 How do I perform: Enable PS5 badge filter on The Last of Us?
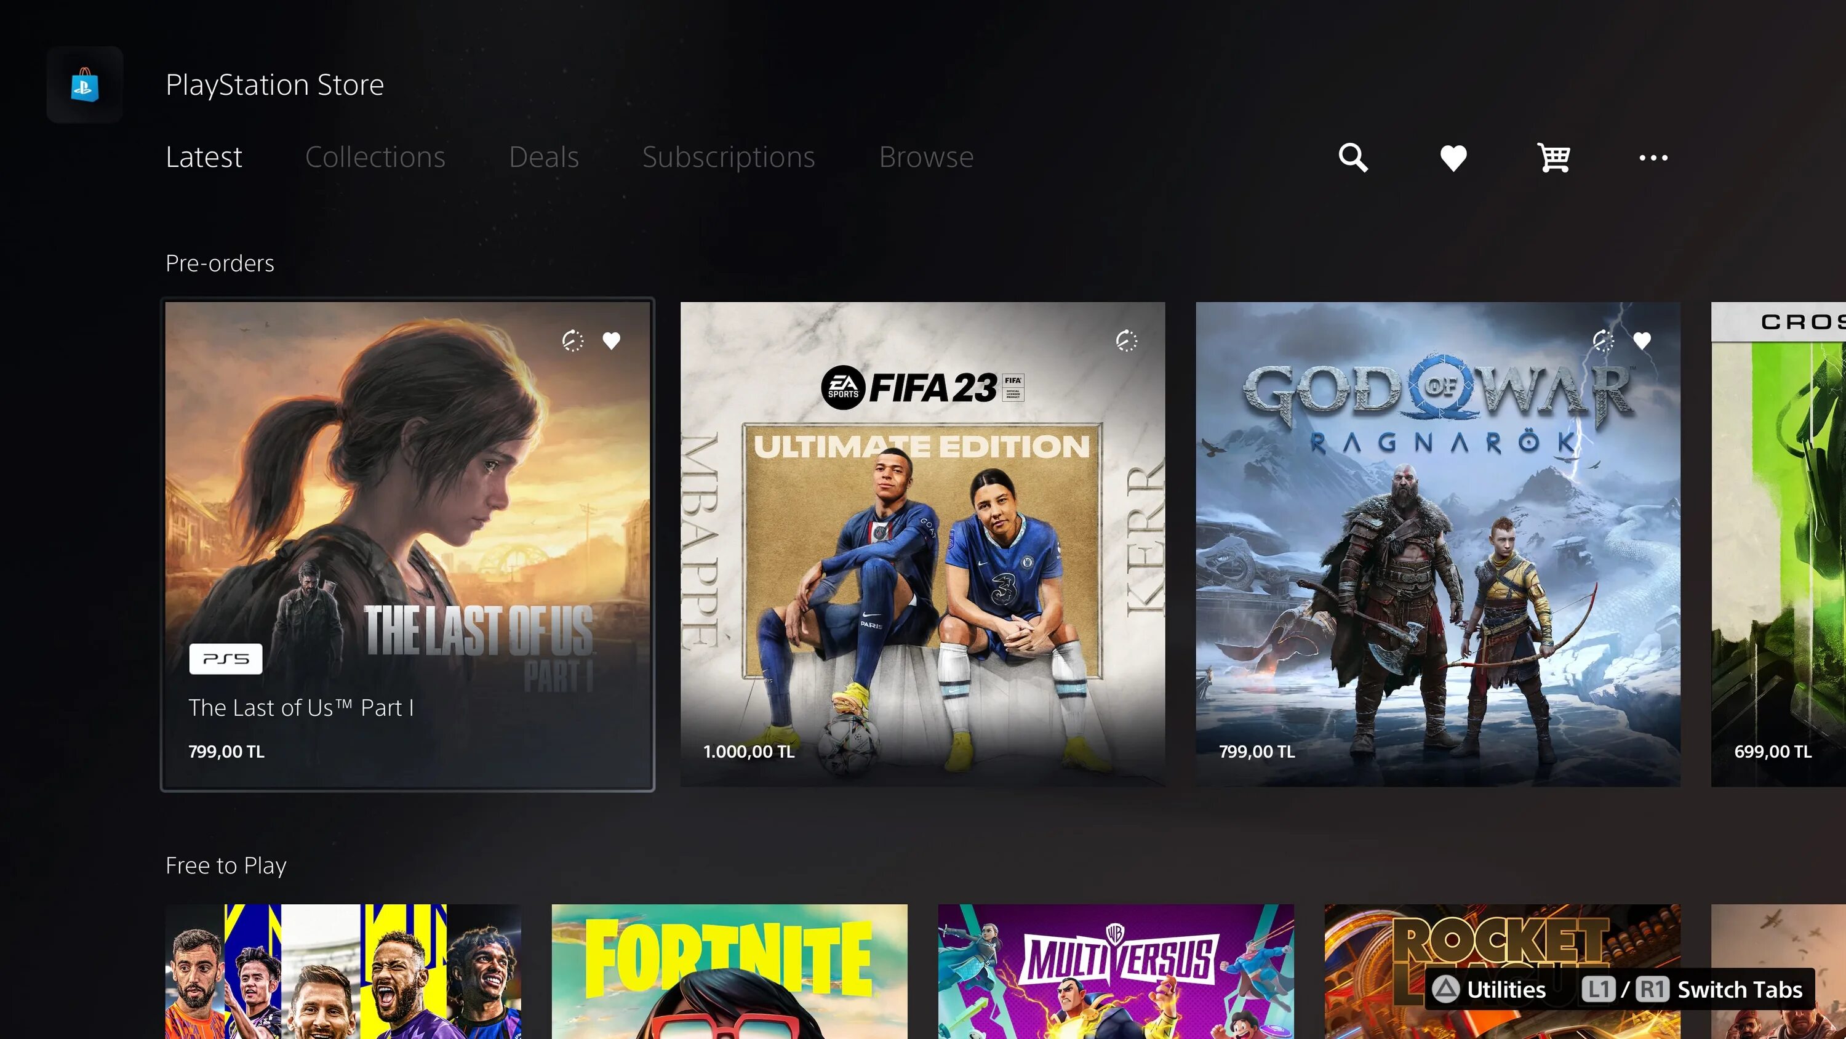click(225, 659)
